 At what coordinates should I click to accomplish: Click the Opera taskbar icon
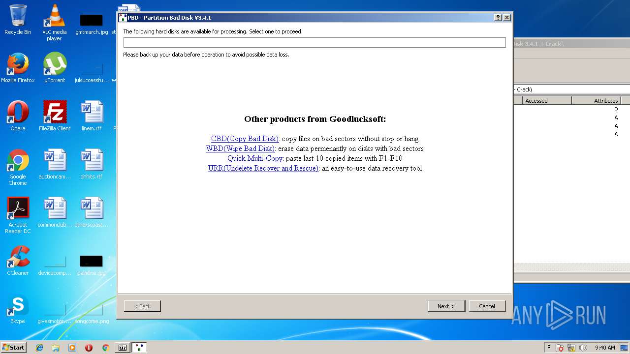tap(89, 348)
